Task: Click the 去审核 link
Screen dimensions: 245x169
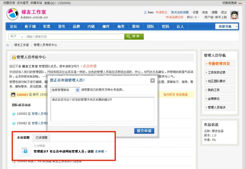Action: click(99, 151)
